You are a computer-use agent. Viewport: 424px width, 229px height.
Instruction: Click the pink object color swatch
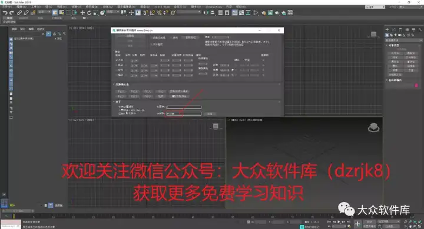click(x=416, y=85)
